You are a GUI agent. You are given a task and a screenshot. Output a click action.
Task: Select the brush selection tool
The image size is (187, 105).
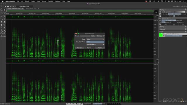pyautogui.click(x=1, y=16)
